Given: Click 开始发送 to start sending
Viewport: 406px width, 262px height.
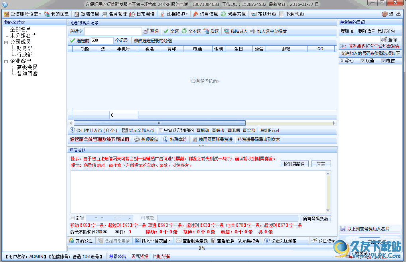Looking at the screenshot, I should (x=81, y=241).
